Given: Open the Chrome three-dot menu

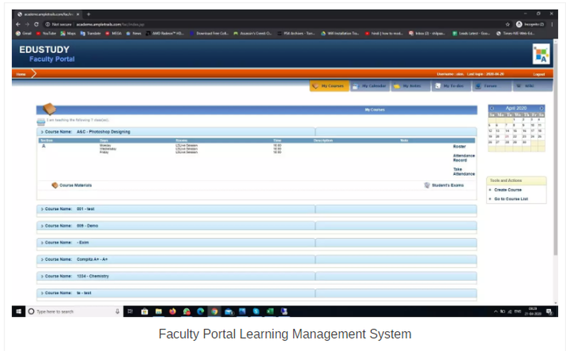Looking at the screenshot, I should click(x=552, y=24).
